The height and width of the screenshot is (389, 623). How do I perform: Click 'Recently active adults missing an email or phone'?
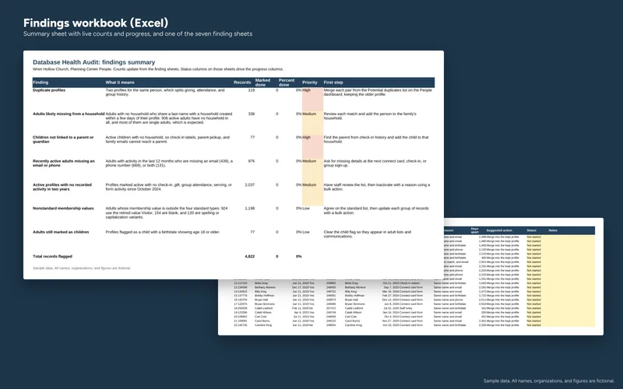coord(64,163)
